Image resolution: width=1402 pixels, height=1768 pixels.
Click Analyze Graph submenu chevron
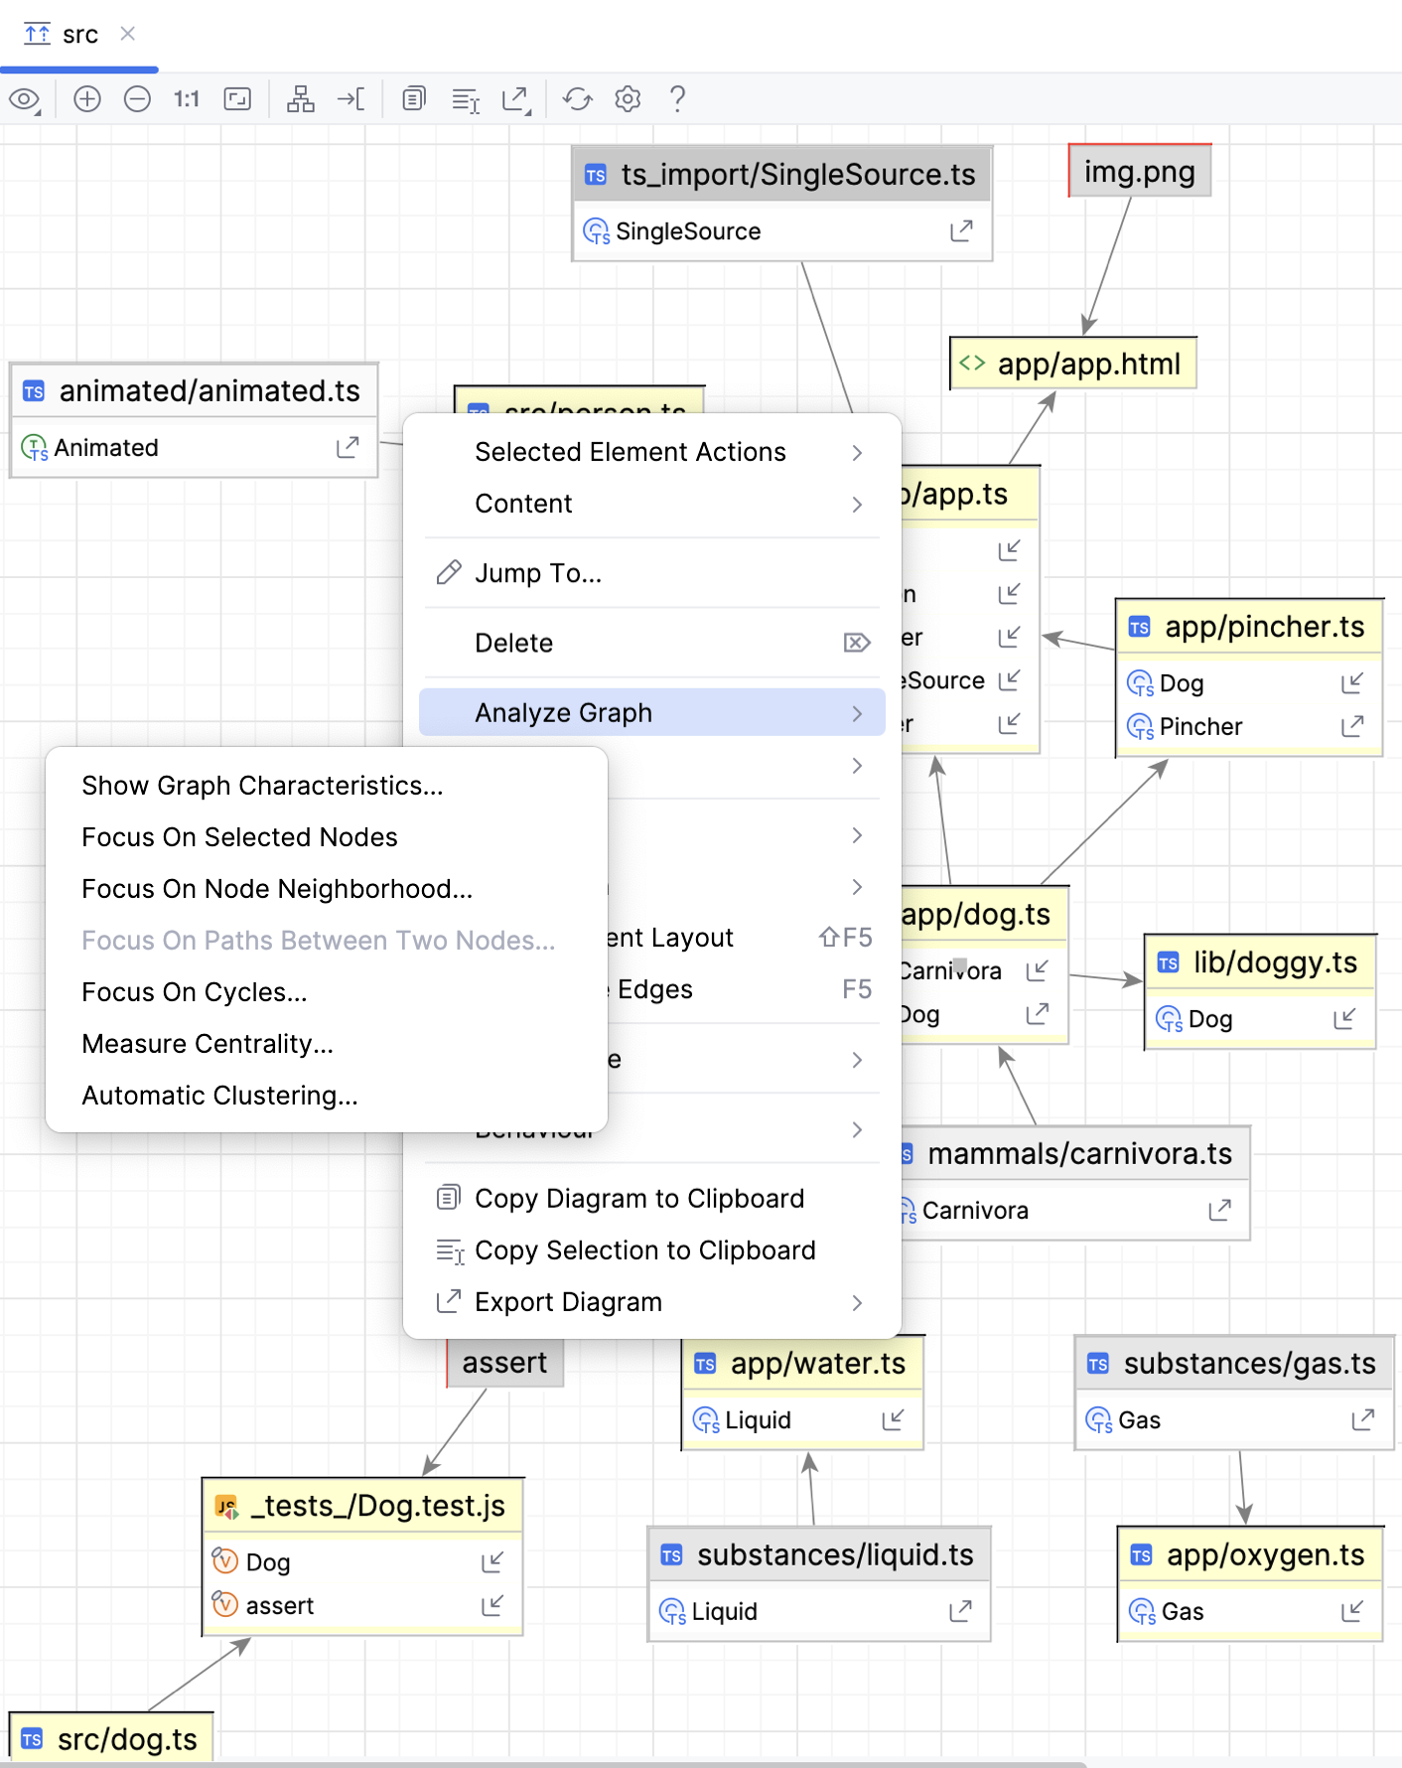[x=858, y=713]
